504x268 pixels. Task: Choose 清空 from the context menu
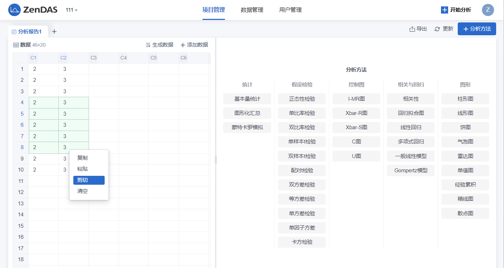tap(89, 191)
